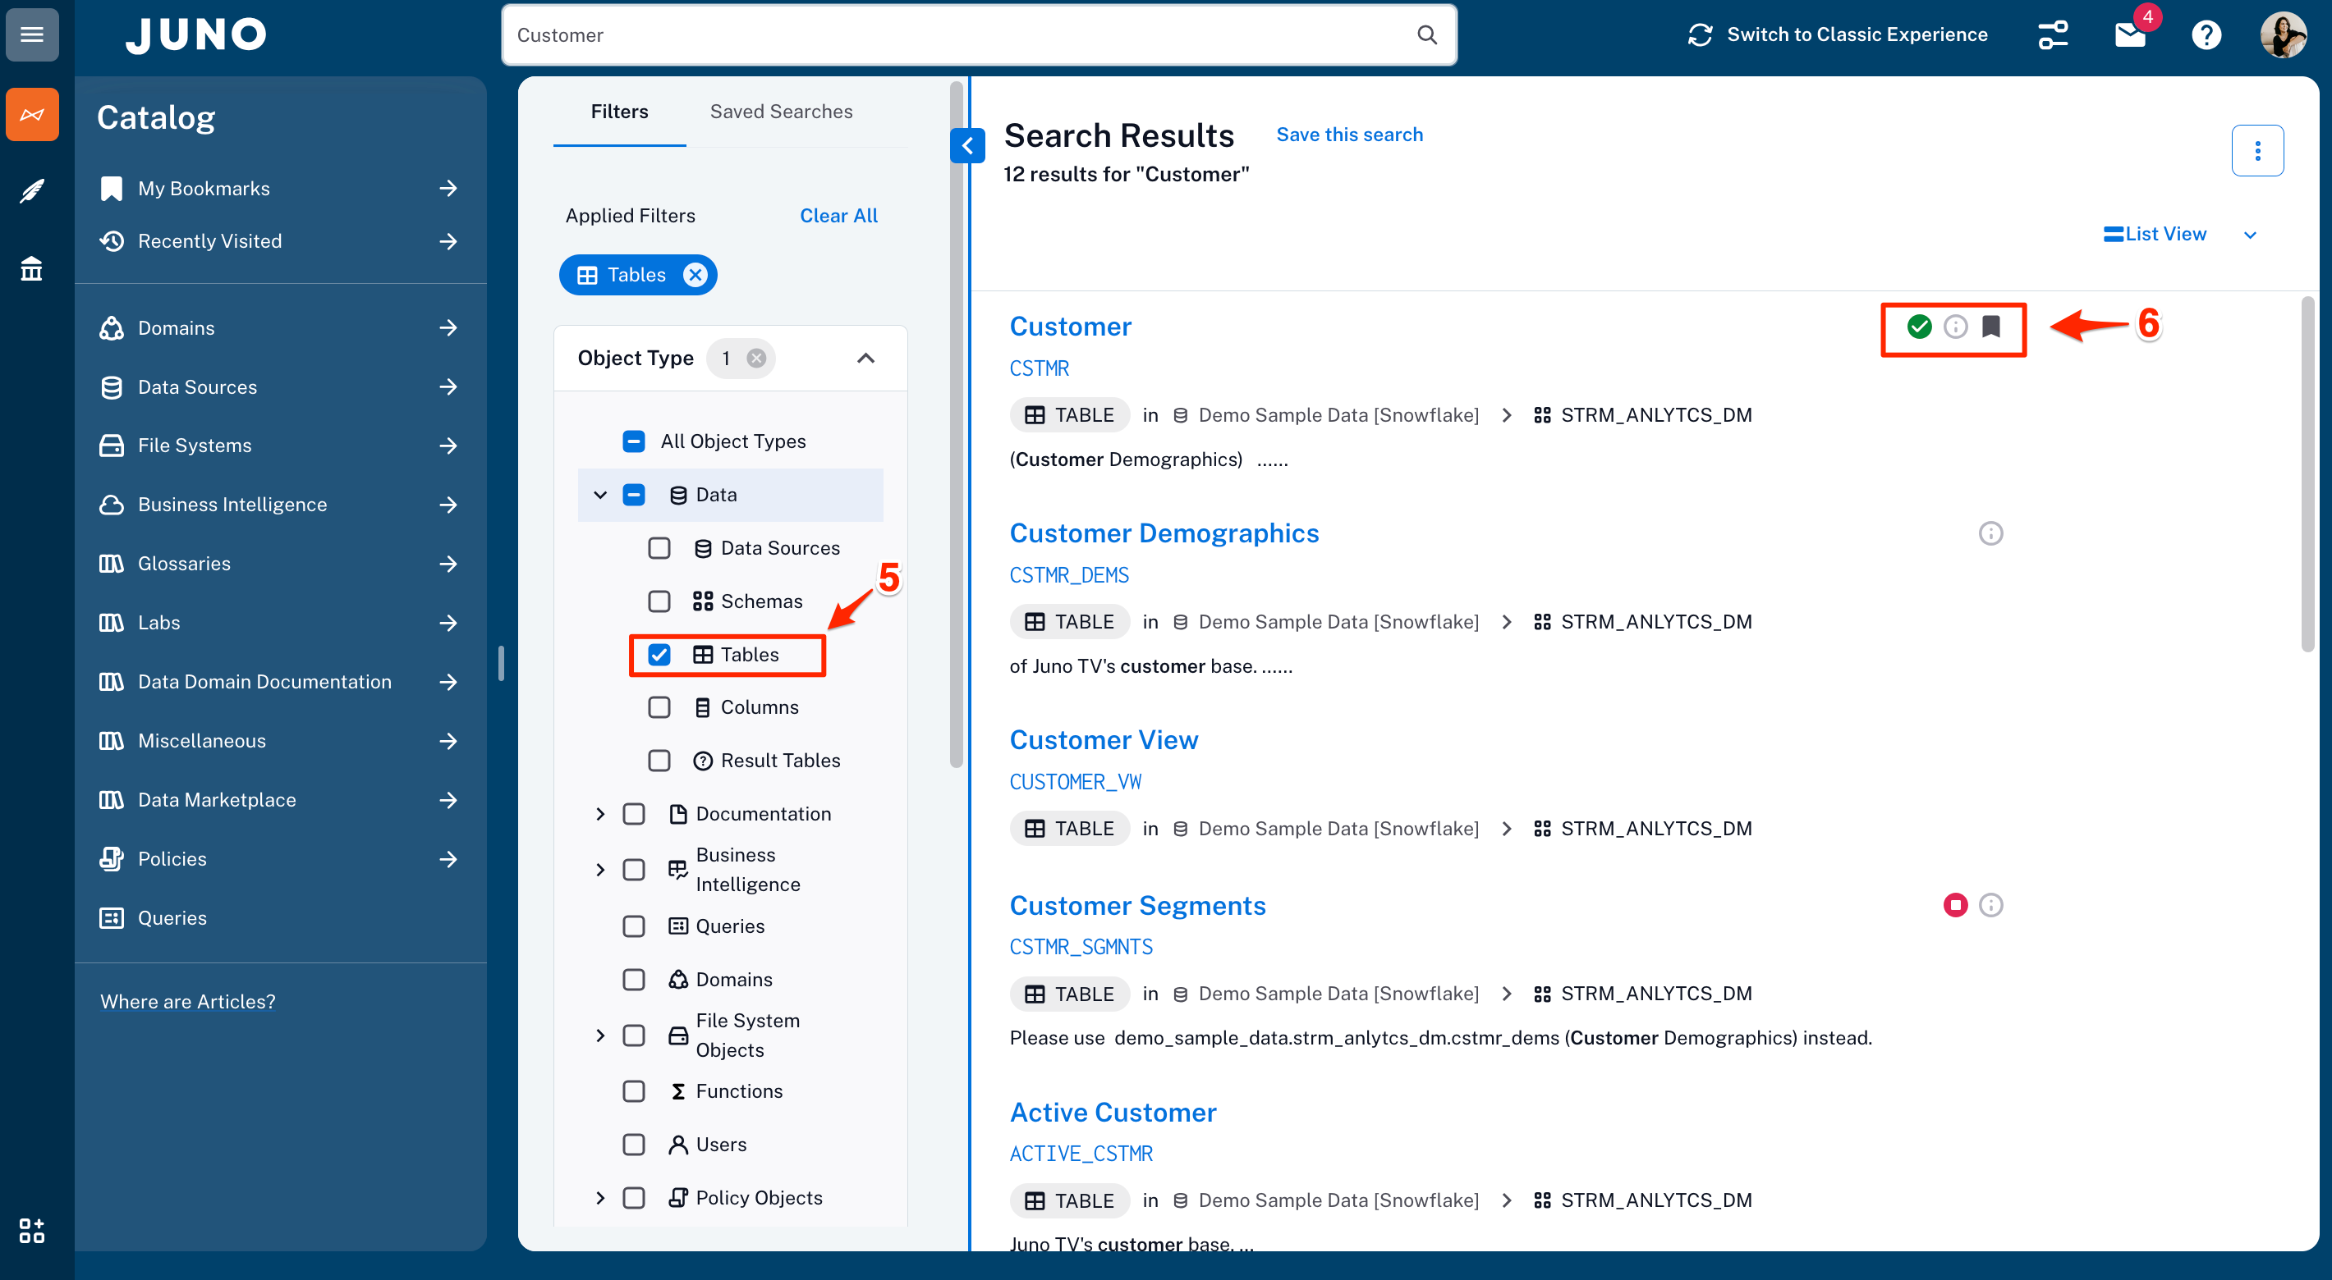Click Clear All applied filters
The height and width of the screenshot is (1280, 2332).
coord(838,215)
